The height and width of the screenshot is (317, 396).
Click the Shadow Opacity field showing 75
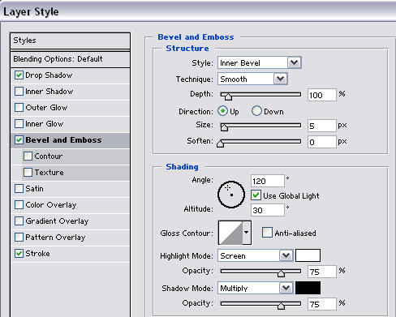(322, 304)
